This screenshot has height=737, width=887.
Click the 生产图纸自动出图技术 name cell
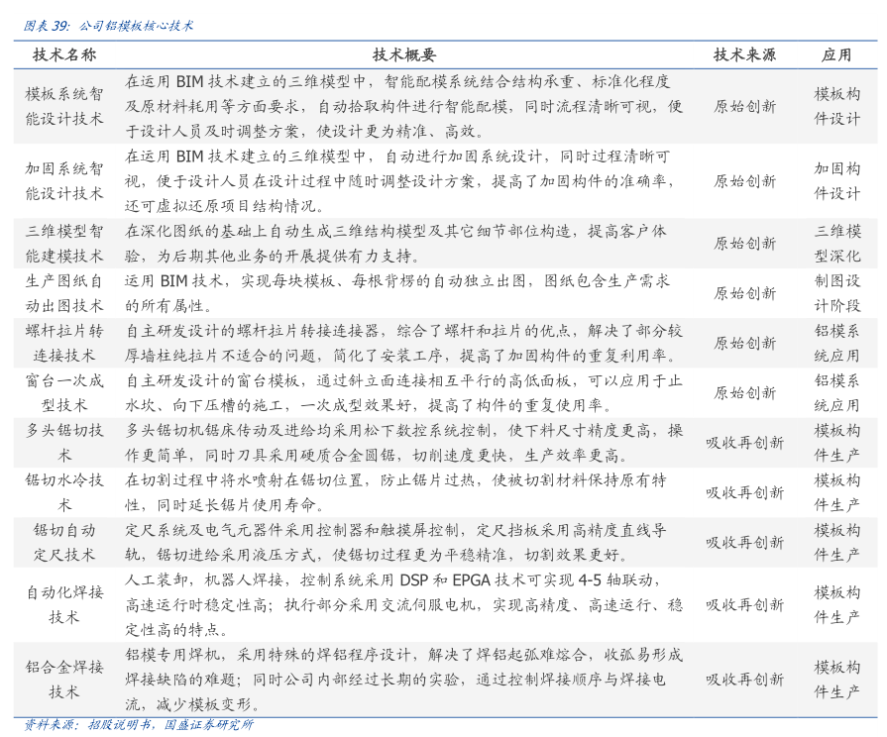click(64, 293)
